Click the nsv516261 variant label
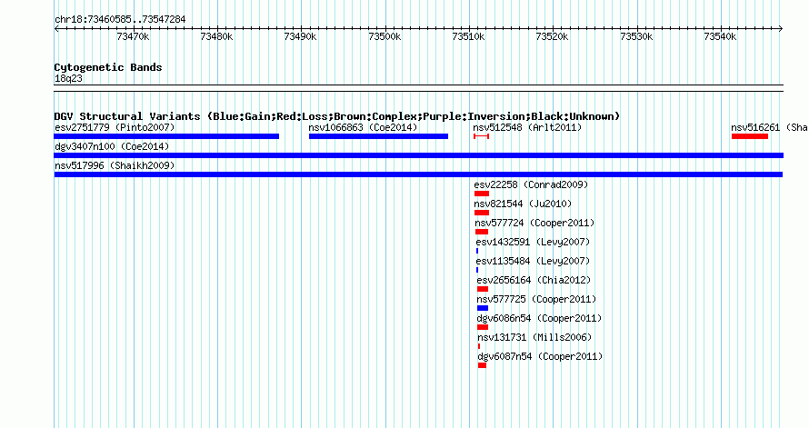 point(769,127)
